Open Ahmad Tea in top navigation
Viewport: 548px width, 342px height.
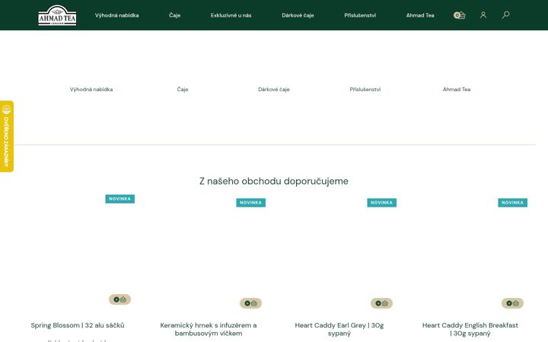[x=420, y=15]
